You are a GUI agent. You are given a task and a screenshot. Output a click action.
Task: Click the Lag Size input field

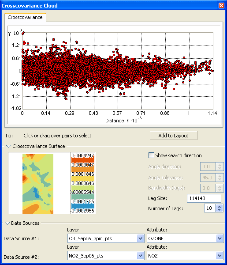[204, 198]
